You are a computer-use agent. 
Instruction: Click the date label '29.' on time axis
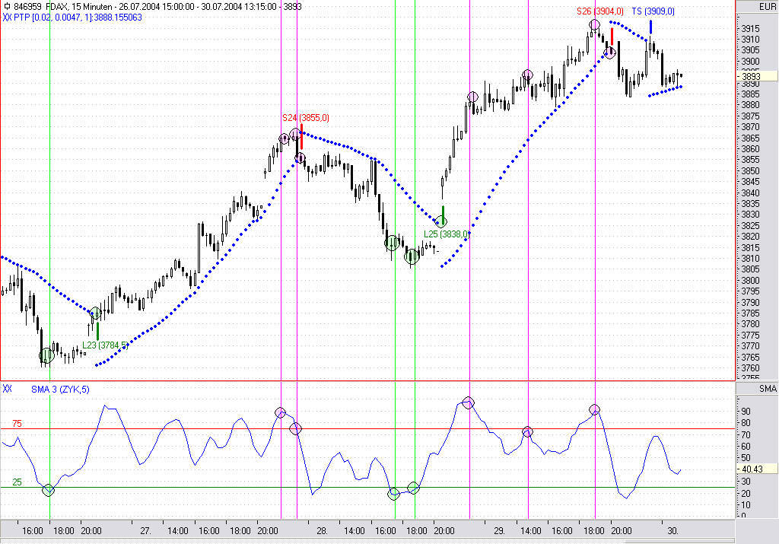[499, 530]
